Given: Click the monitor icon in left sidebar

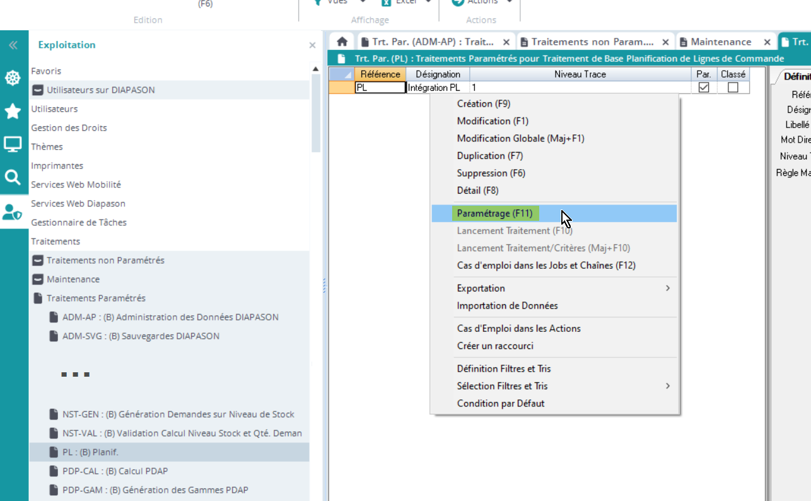Looking at the screenshot, I should pyautogui.click(x=13, y=144).
